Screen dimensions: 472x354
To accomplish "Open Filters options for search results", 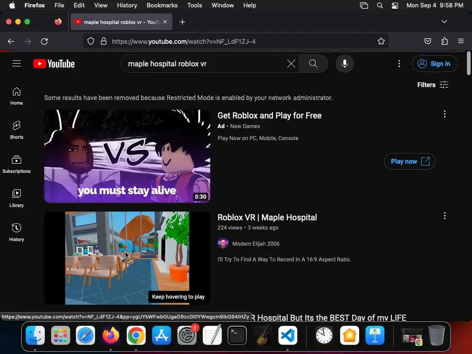I will click(432, 85).
